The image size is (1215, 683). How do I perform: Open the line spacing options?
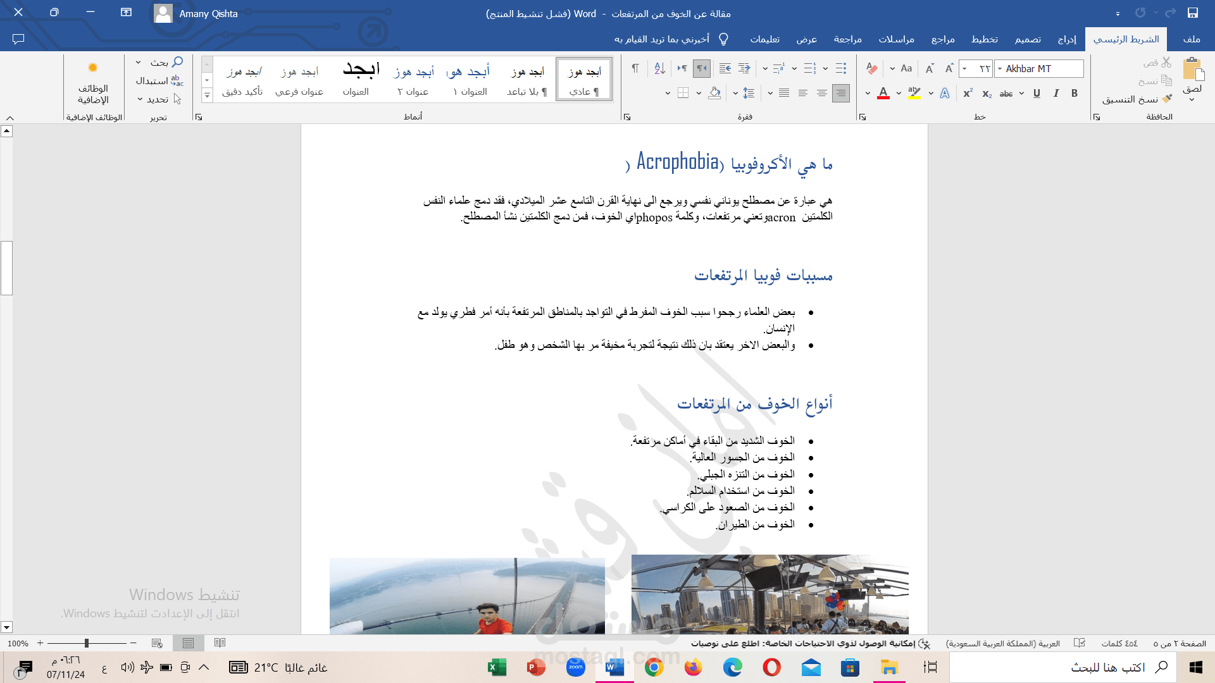749,94
